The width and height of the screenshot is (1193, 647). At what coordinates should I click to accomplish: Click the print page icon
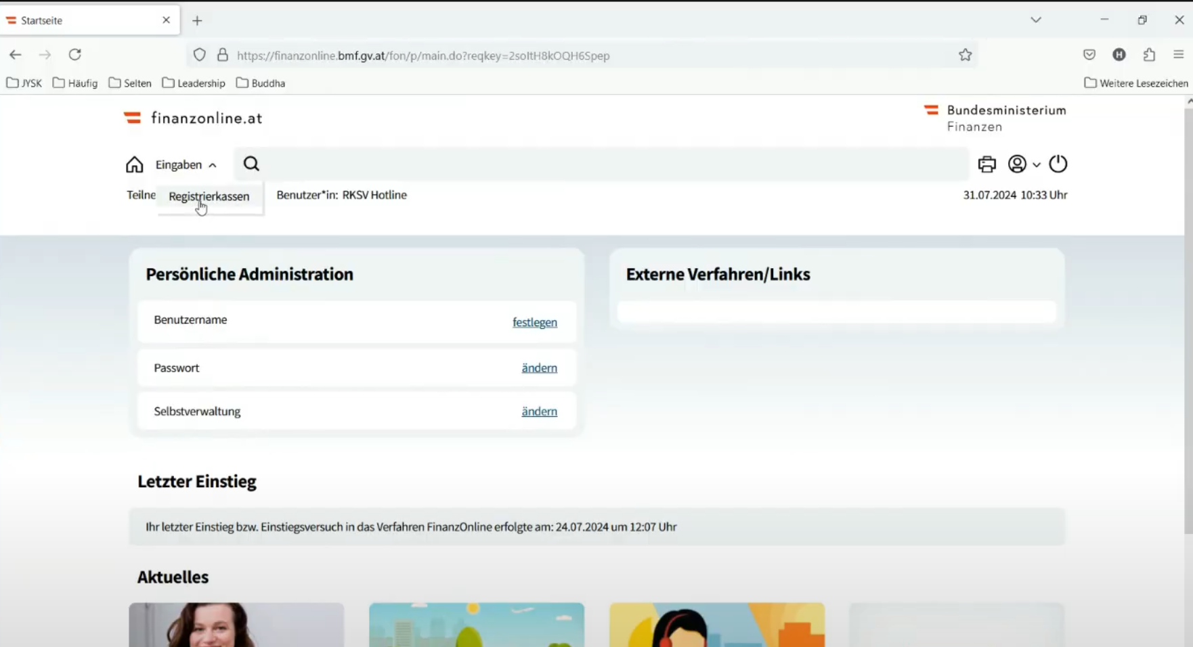coord(986,164)
